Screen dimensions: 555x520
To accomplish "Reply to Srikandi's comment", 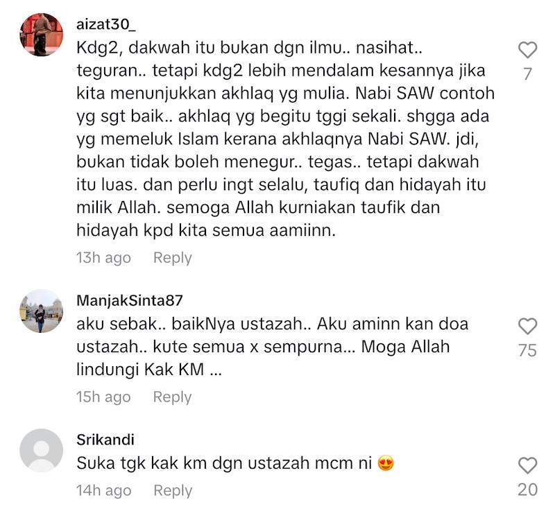I will point(173,491).
